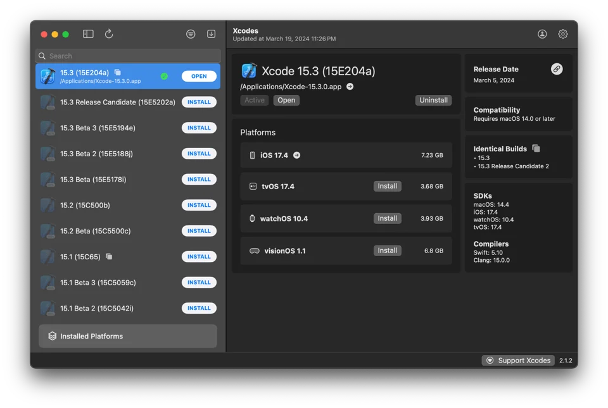Install 15.3 Beta 2 (15E5188j)
608x408 pixels.
tap(199, 154)
